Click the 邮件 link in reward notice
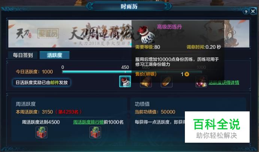This screenshot has height=152, width=259. pyautogui.click(x=55, y=82)
